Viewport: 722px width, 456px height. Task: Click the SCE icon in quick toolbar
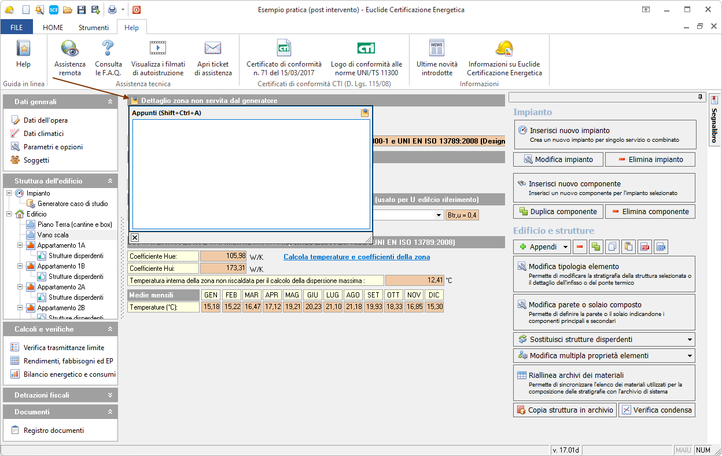coord(54,10)
